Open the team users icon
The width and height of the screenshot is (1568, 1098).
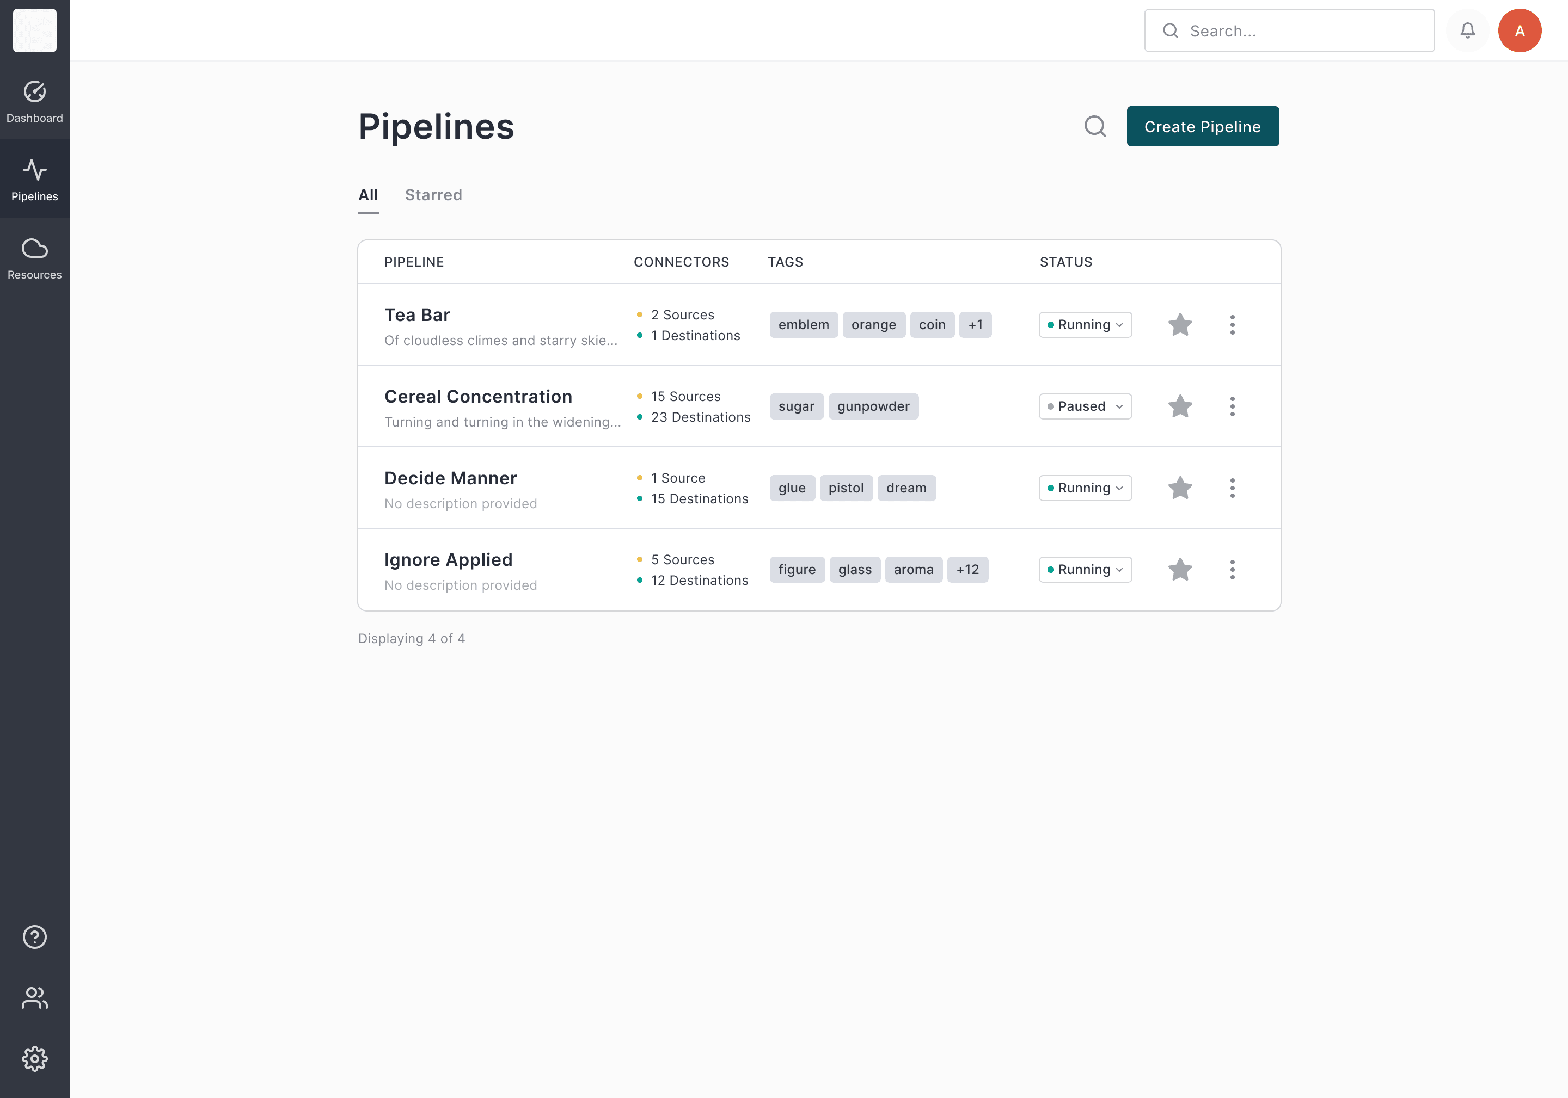(34, 998)
